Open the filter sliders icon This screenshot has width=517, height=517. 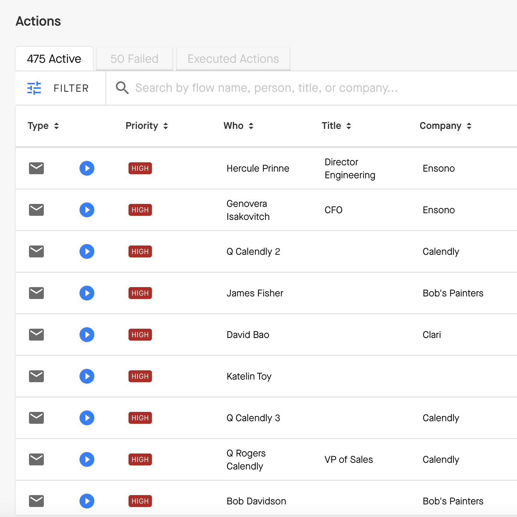click(34, 88)
